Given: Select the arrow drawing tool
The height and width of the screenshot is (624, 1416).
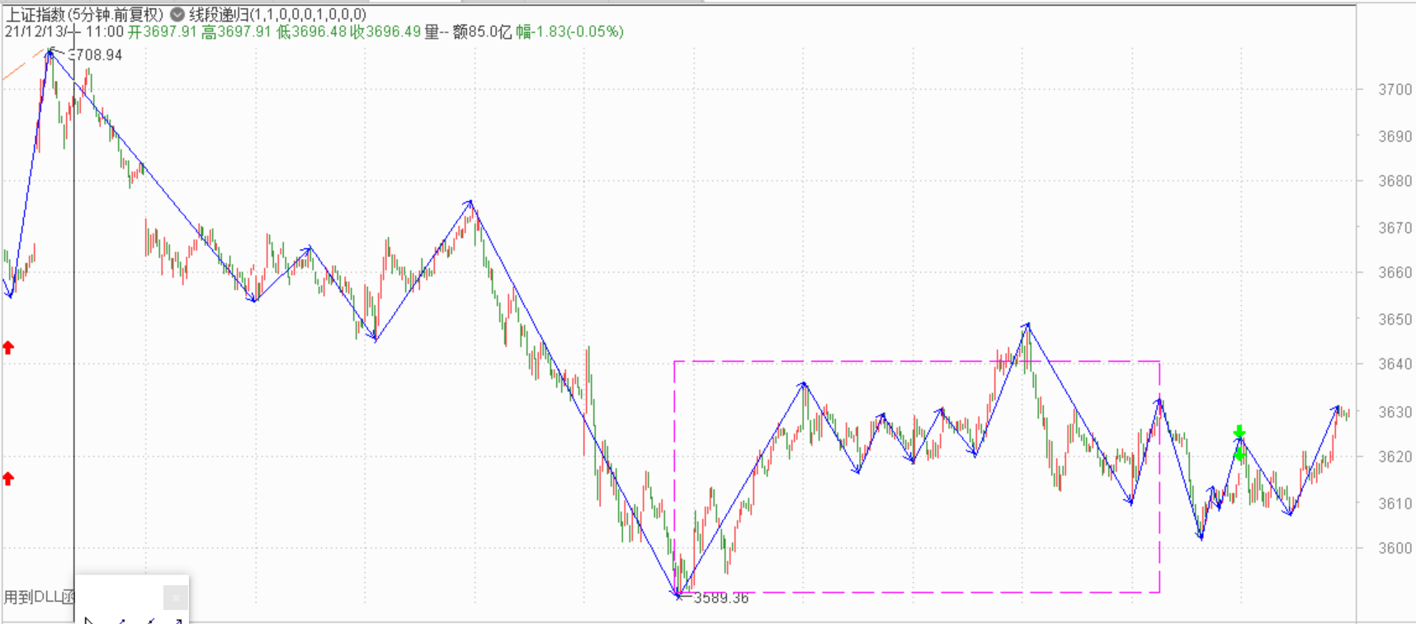Looking at the screenshot, I should 177,620.
